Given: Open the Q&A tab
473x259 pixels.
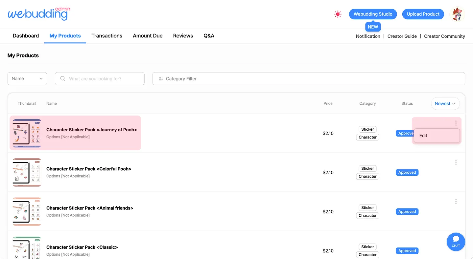Looking at the screenshot, I should (x=209, y=36).
